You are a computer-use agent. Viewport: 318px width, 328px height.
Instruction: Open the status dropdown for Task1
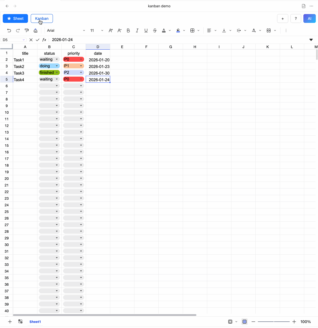click(x=56, y=59)
